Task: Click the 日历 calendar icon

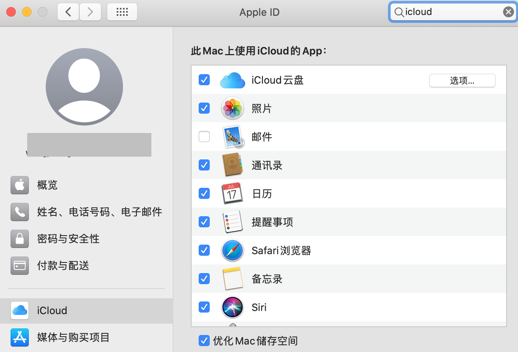Action: 232,193
